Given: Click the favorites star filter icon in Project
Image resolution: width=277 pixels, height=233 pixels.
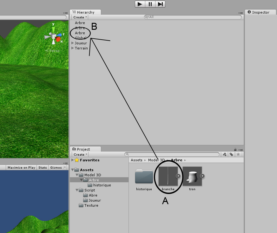Looking at the screenshot, I should [238, 154].
